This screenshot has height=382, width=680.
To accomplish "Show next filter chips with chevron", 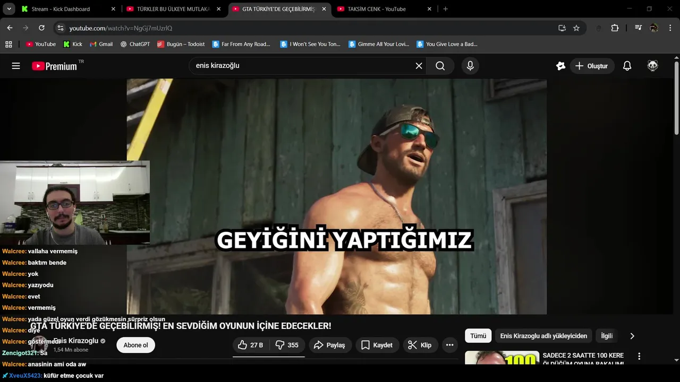I will pos(632,336).
